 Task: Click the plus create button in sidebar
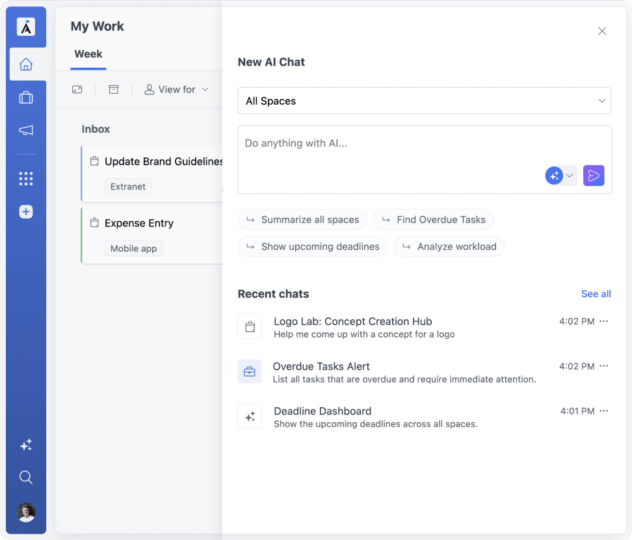point(26,211)
